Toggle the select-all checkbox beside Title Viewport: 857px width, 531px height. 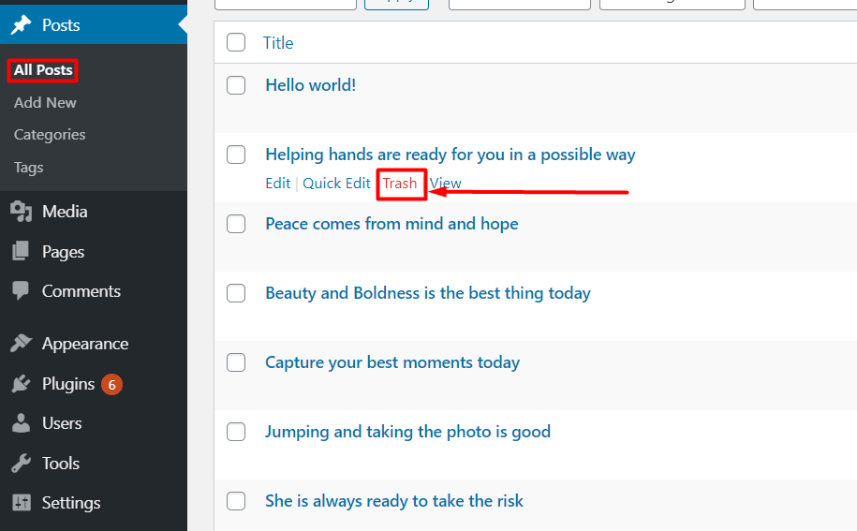pyautogui.click(x=236, y=42)
